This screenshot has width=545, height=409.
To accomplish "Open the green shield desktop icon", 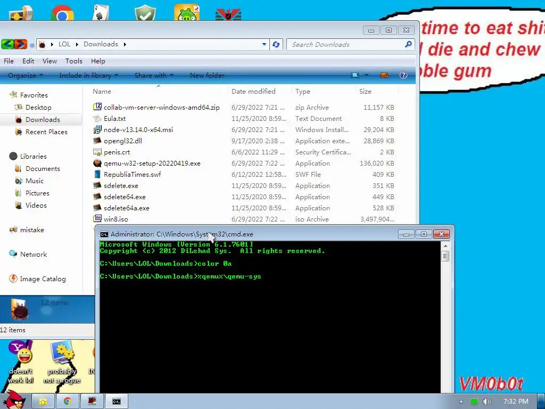I will [x=145, y=13].
